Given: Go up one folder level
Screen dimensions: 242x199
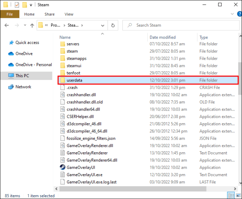Looking at the screenshot, I should pyautogui.click(x=32, y=25).
